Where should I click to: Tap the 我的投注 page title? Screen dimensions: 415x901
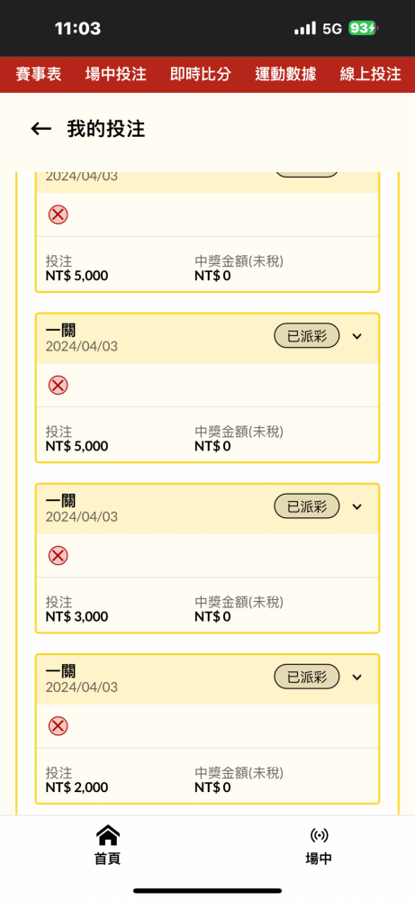106,129
